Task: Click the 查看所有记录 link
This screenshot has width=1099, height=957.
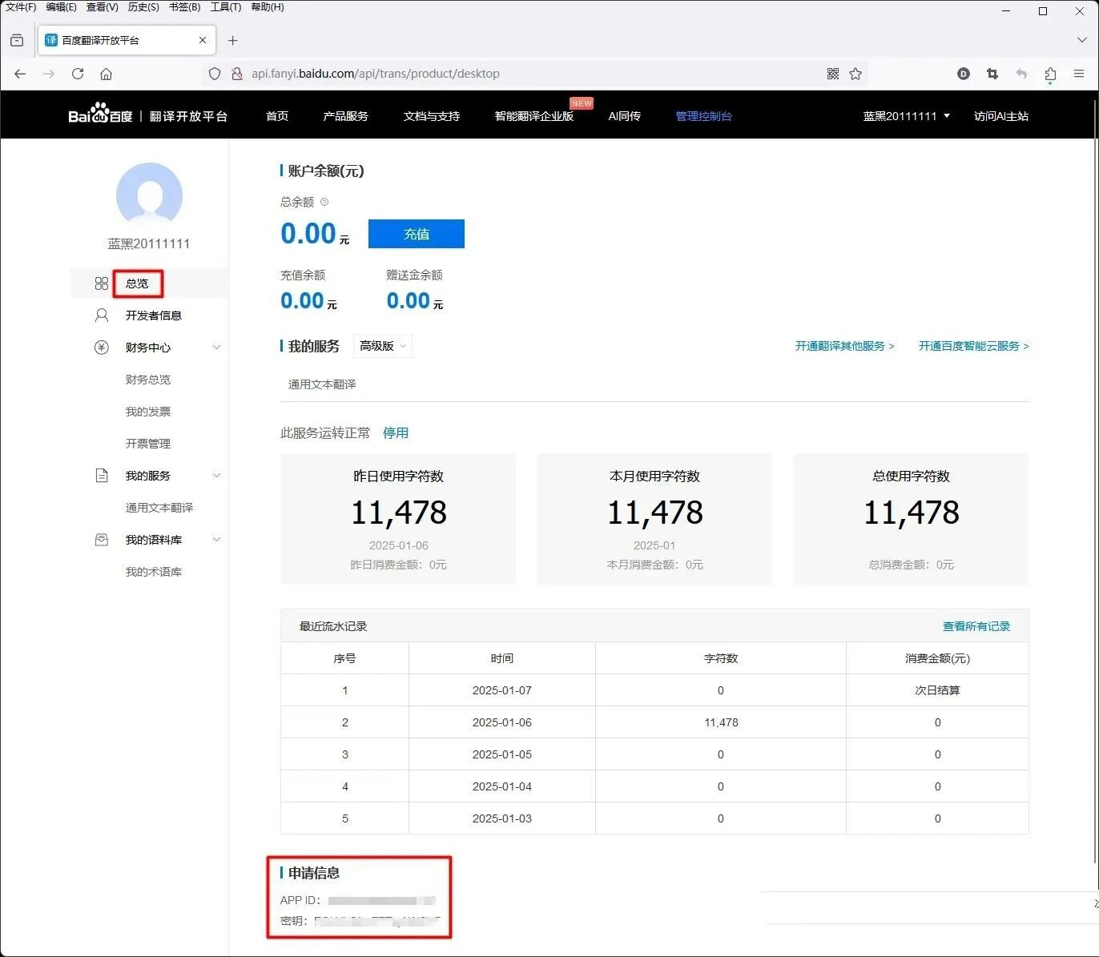Action: pyautogui.click(x=976, y=626)
